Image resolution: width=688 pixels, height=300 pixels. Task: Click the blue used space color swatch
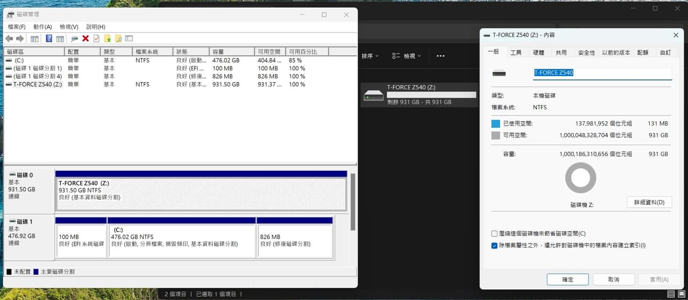click(x=496, y=123)
